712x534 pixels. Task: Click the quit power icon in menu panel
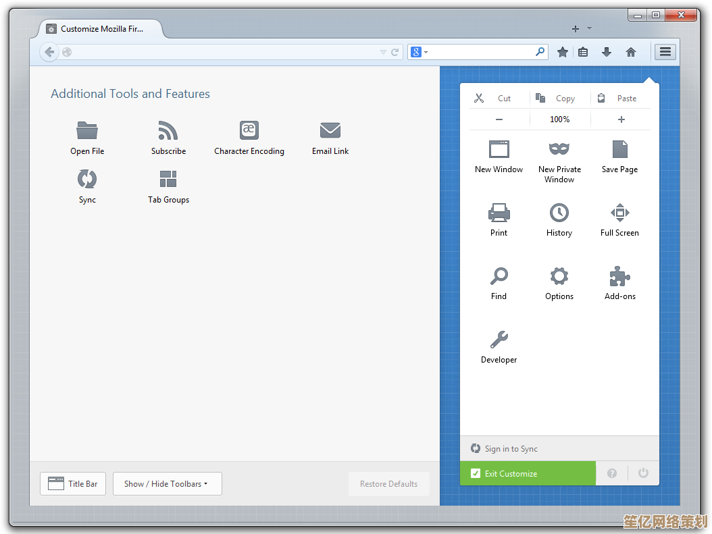point(643,473)
